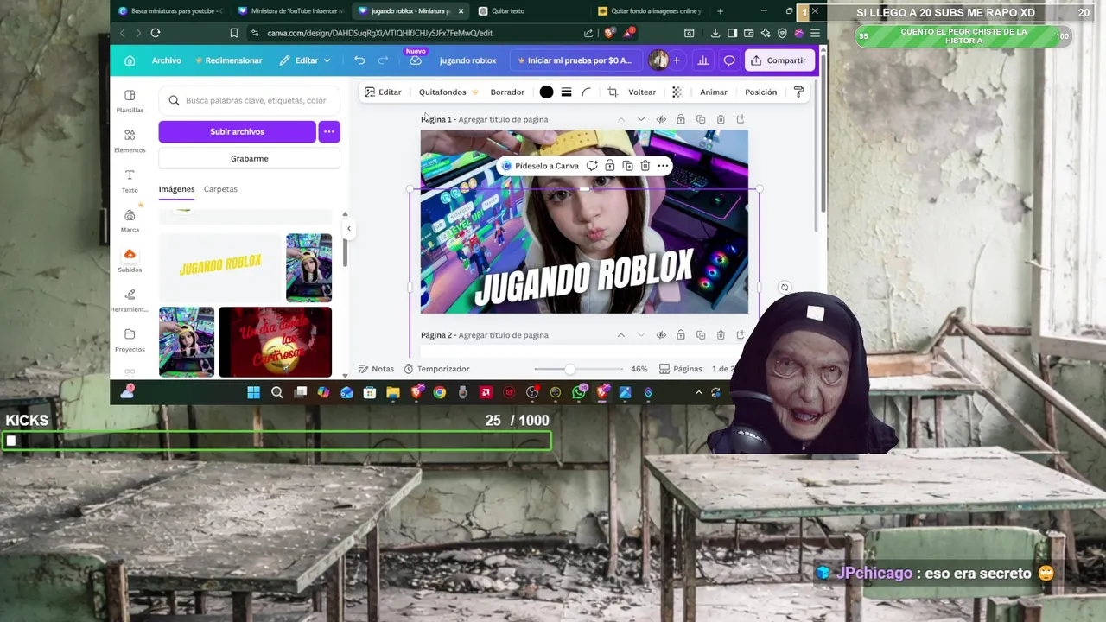1106x622 pixels.
Task: Select the JUGANDO ROBLOX text thumbnail
Action: [x=220, y=266]
